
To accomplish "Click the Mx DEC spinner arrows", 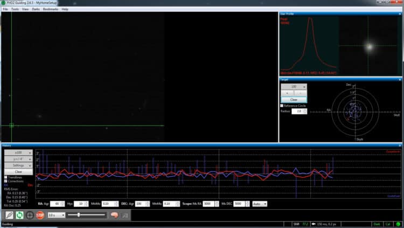I will click(x=248, y=204).
